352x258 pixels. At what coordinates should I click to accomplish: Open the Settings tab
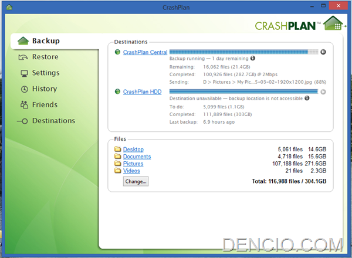46,73
